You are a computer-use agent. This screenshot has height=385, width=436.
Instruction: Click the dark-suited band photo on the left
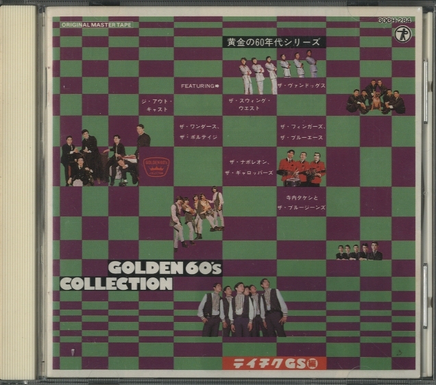(105, 156)
